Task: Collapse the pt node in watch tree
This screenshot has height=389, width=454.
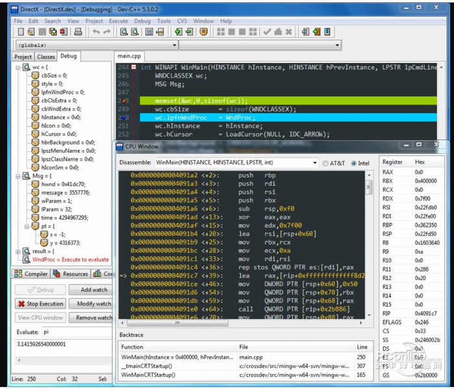Action: [x=27, y=226]
